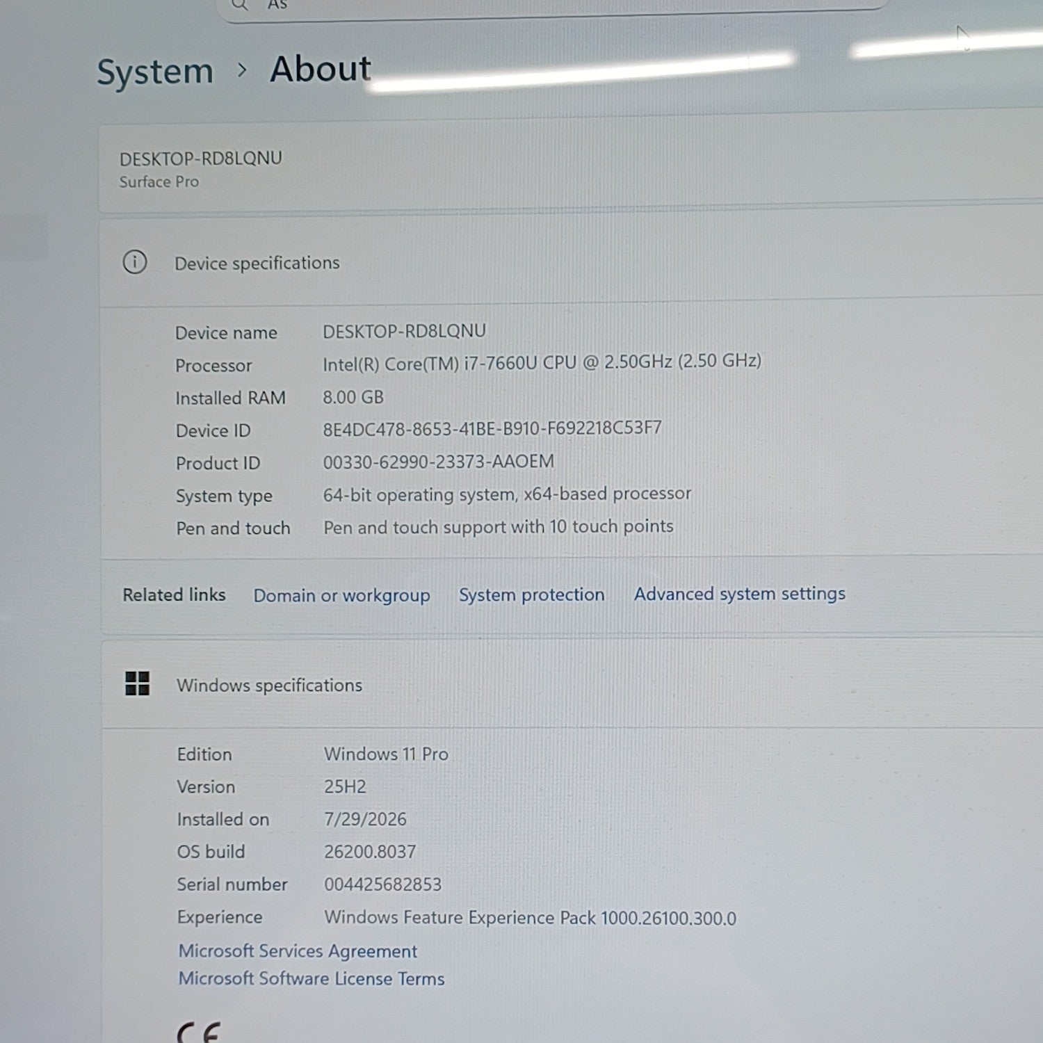Collapse the Windows specifications section header
The height and width of the screenshot is (1043, 1043).
click(x=572, y=684)
